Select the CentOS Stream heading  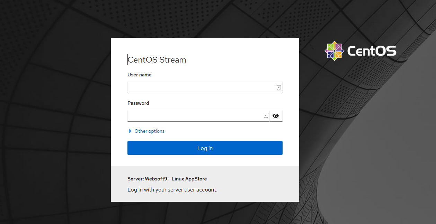(x=157, y=60)
